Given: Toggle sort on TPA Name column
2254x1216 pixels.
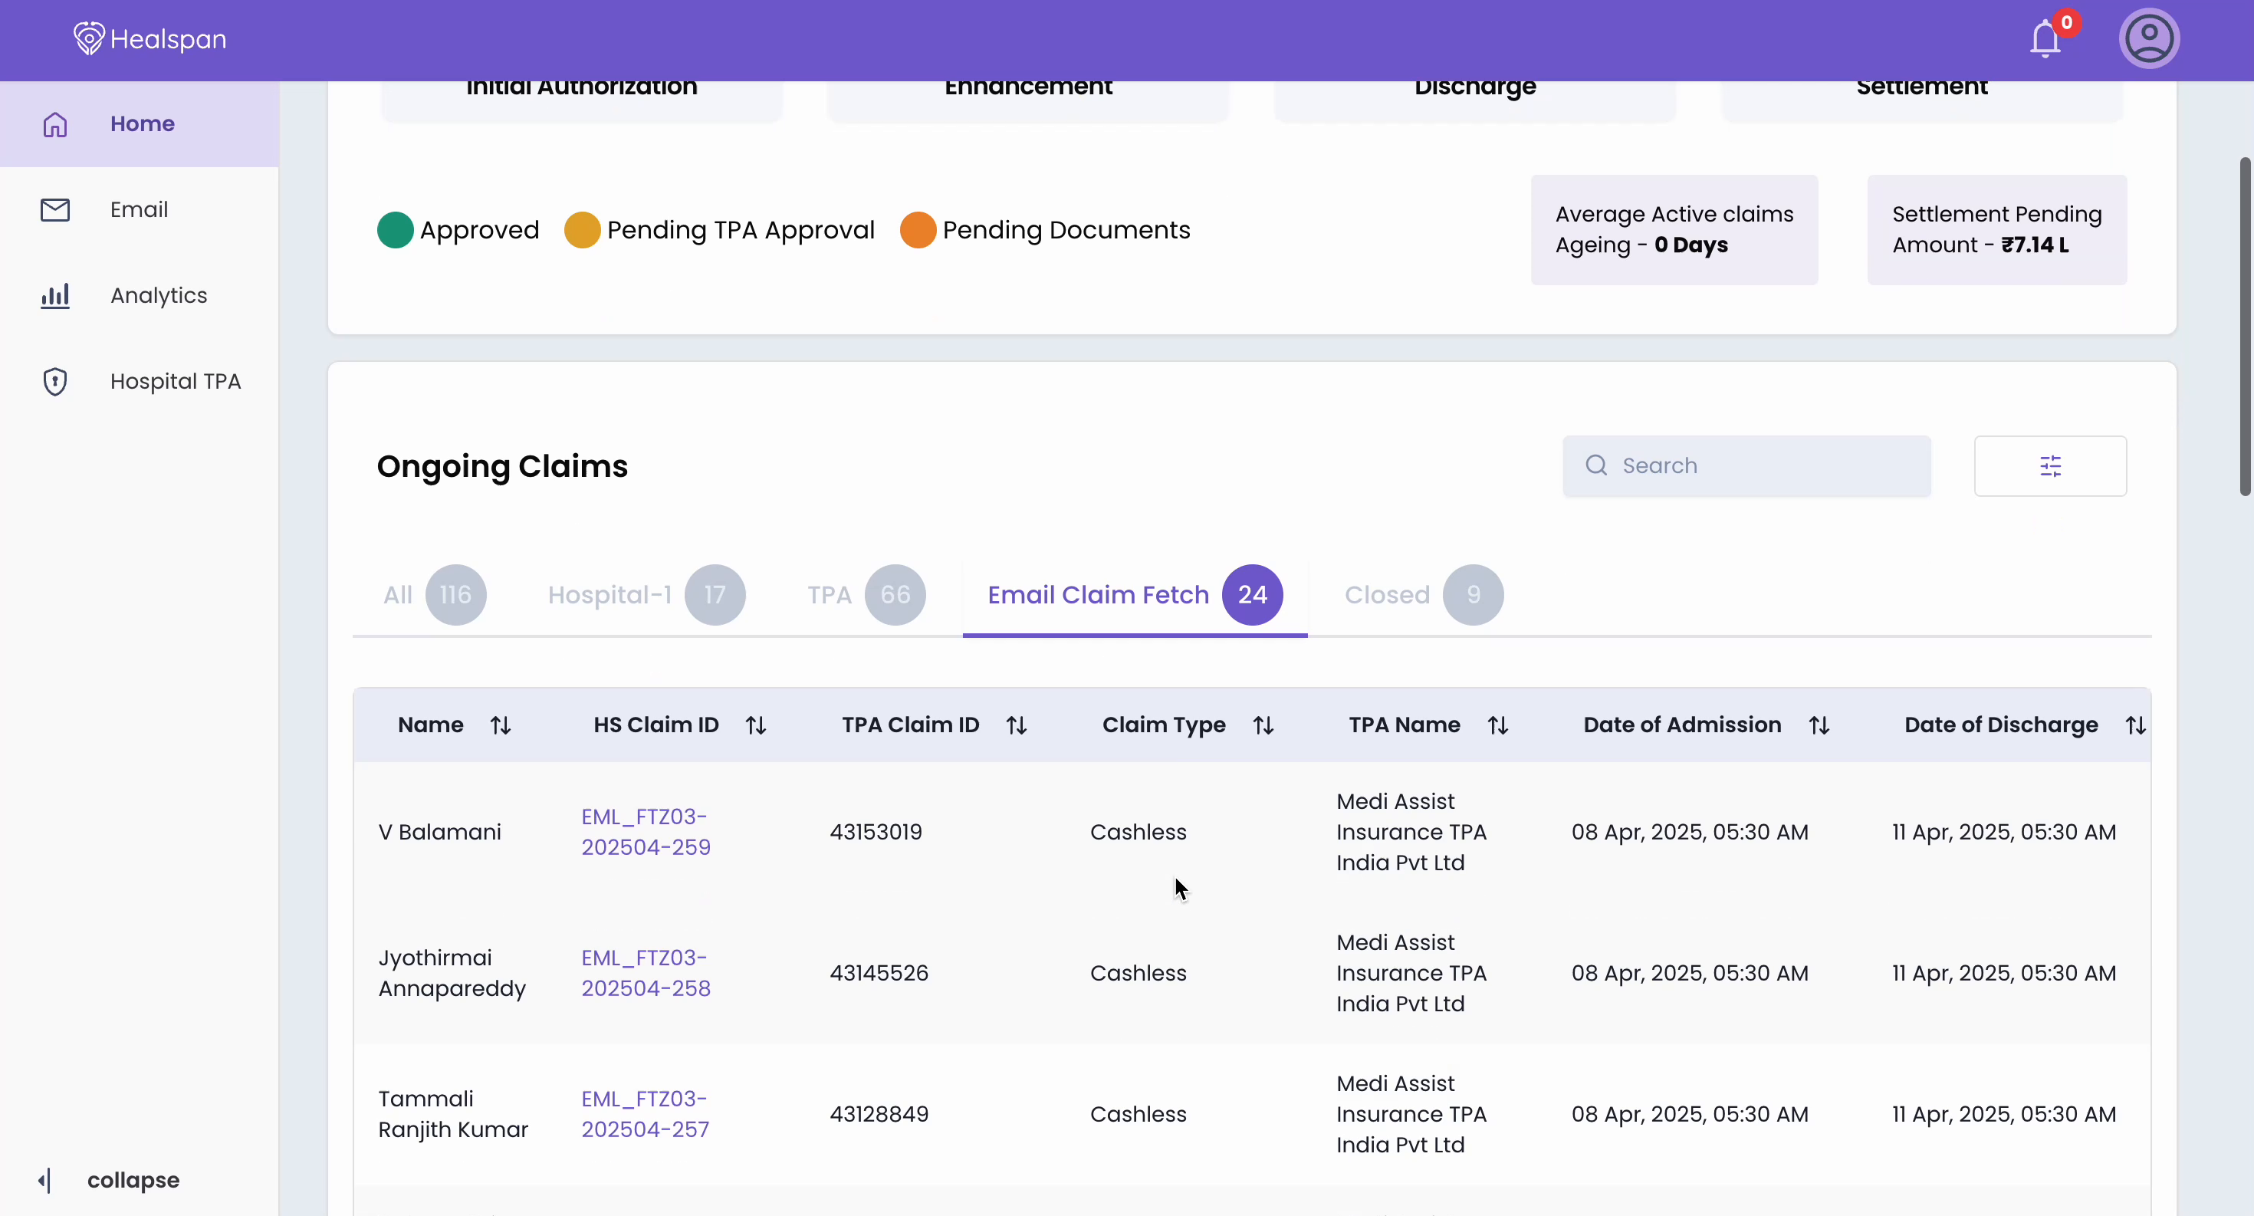Looking at the screenshot, I should coord(1497,725).
